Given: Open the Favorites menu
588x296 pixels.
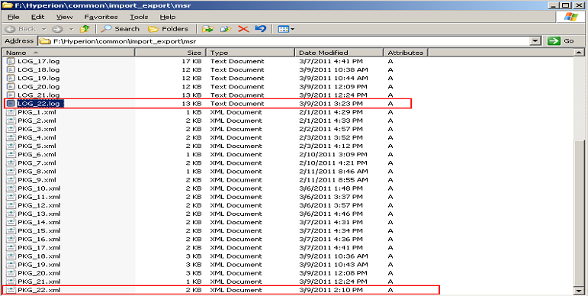Looking at the screenshot, I should point(101,17).
